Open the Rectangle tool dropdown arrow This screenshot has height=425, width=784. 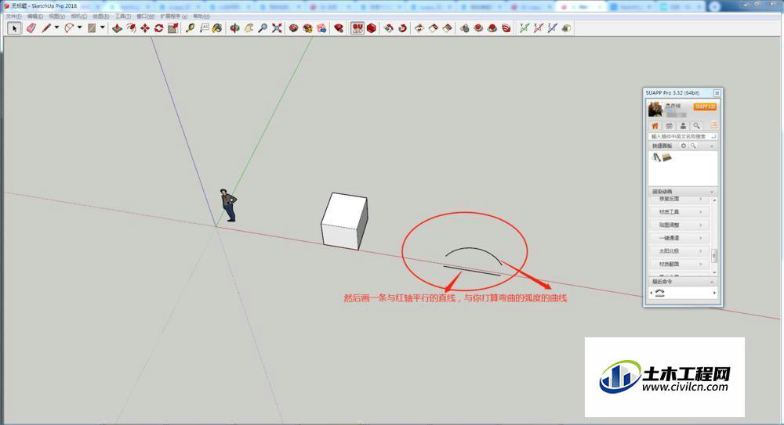103,28
